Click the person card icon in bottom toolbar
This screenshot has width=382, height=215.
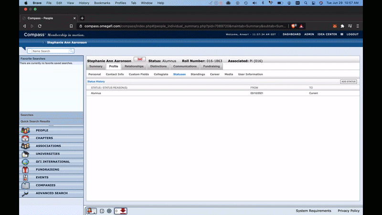(x=92, y=211)
